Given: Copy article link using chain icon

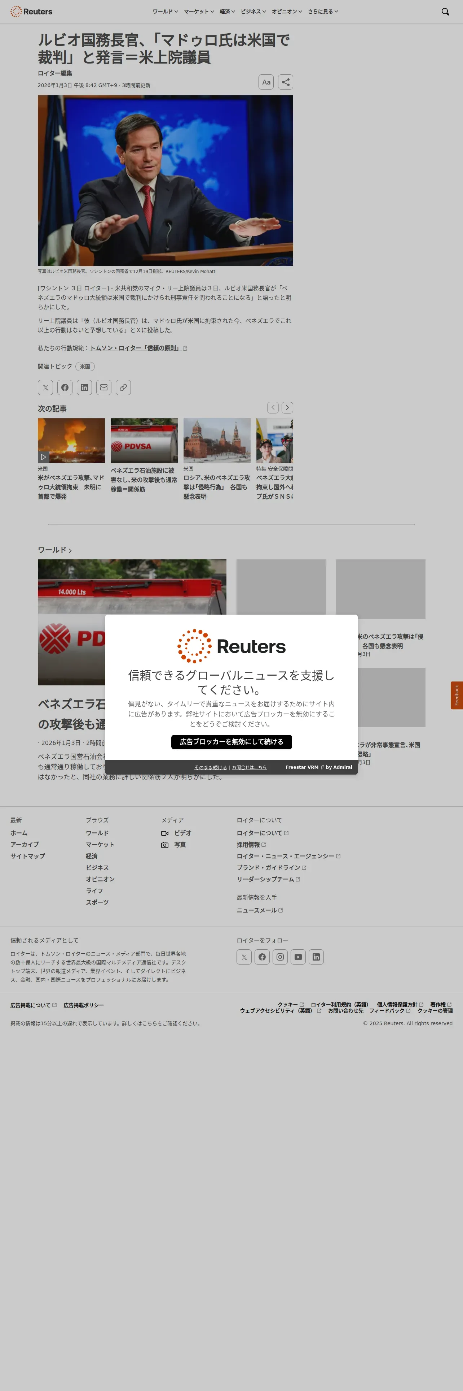Looking at the screenshot, I should [x=123, y=387].
